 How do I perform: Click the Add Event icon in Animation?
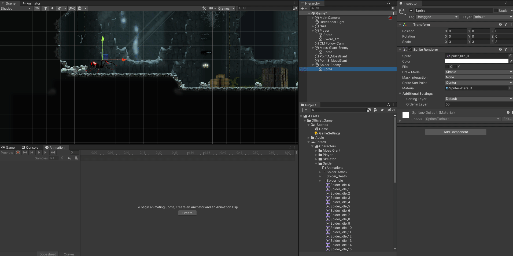(x=77, y=158)
